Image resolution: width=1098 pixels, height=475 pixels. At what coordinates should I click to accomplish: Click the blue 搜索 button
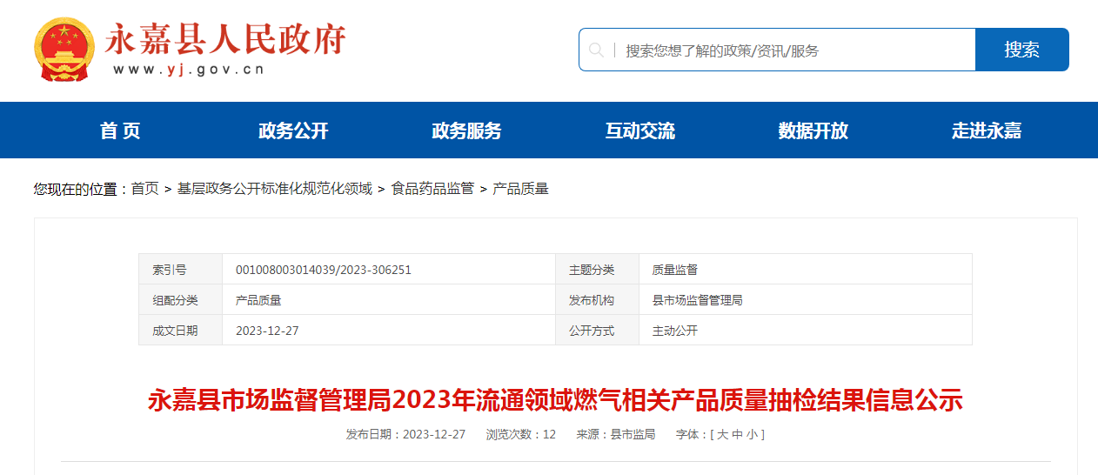point(1021,50)
